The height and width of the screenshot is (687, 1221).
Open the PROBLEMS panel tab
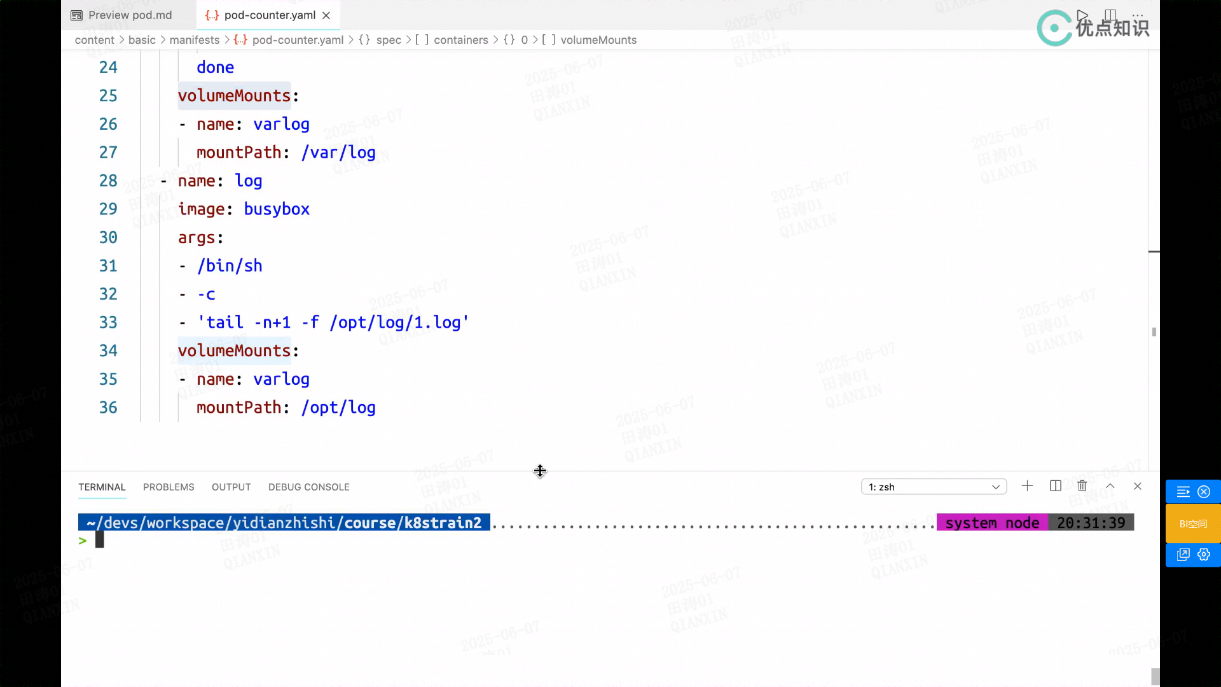coord(169,487)
